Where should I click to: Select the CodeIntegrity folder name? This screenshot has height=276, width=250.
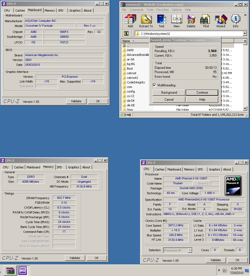tap(136, 82)
